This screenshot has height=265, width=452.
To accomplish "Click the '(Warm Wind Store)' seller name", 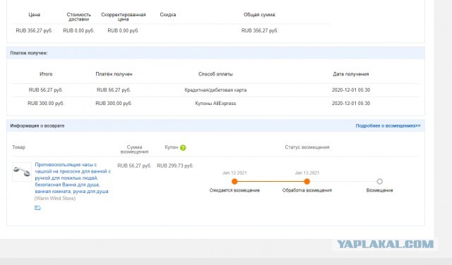I will 55,199.
